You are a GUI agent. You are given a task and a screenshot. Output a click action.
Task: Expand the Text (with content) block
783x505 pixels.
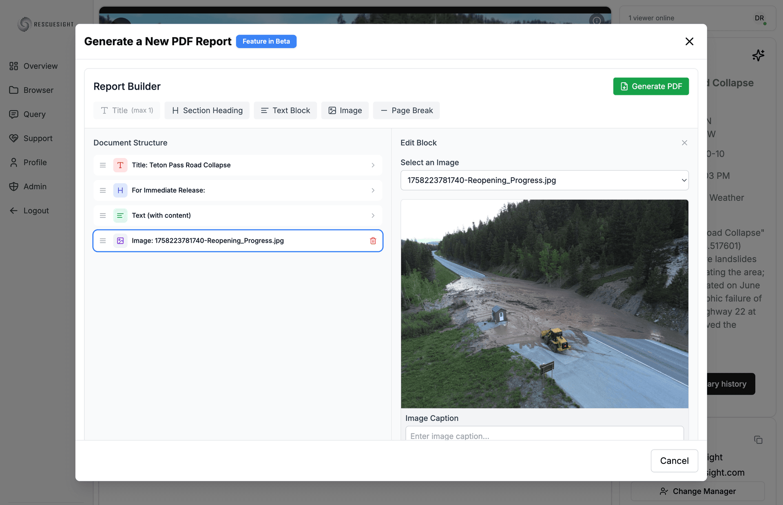coord(372,215)
